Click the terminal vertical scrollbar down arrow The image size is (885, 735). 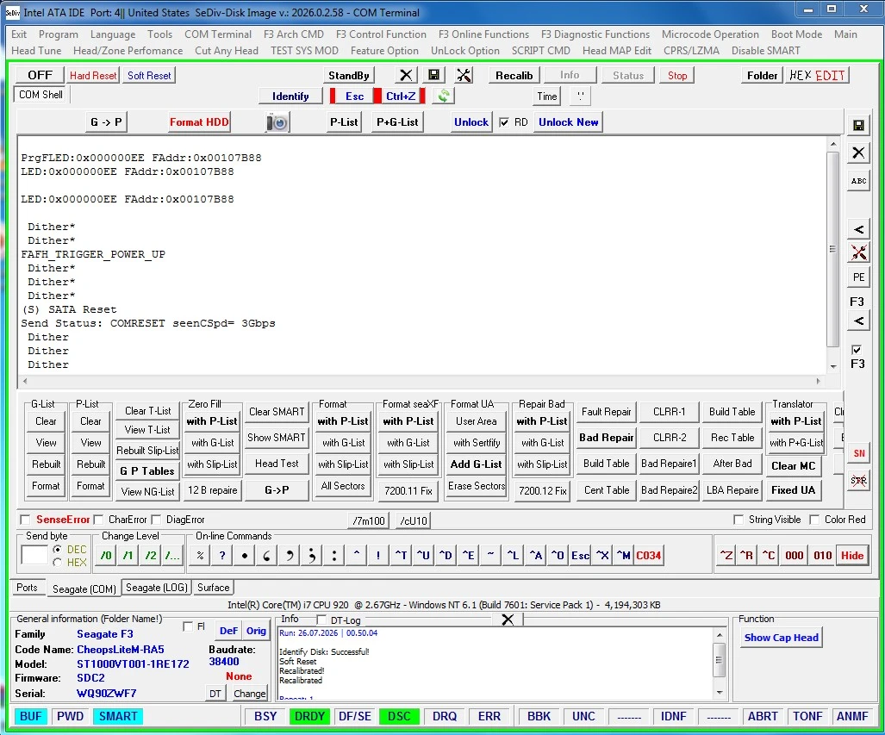click(833, 367)
